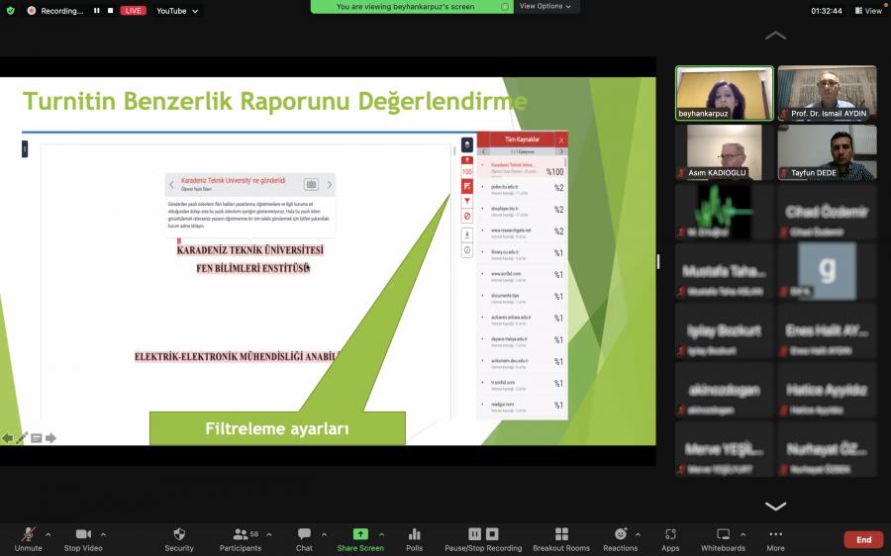Click the red LIVE indicator

[x=133, y=11]
